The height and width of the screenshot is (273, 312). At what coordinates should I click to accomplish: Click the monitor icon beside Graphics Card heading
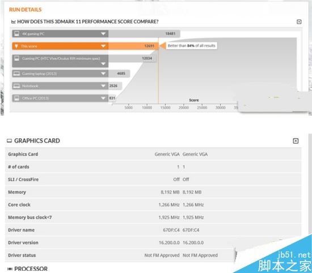(x=9, y=141)
